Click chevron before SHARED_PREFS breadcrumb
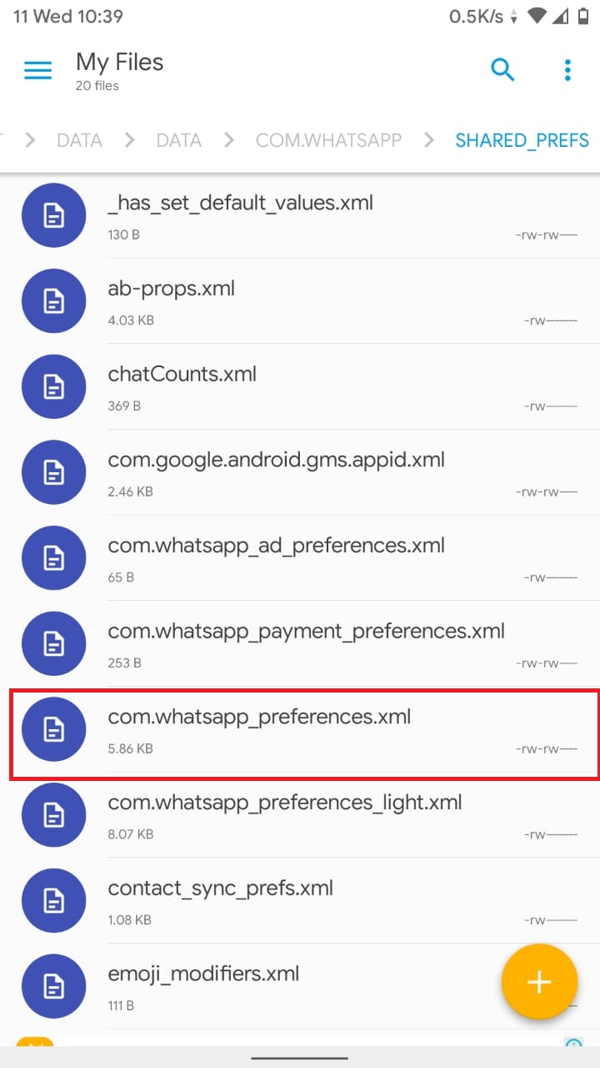Viewport: 600px width, 1068px height. click(x=428, y=140)
